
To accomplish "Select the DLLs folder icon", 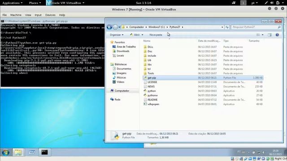I will [145, 47].
